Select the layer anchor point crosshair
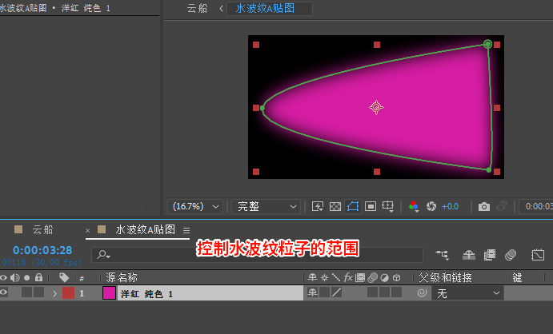This screenshot has height=334, width=553. [376, 107]
